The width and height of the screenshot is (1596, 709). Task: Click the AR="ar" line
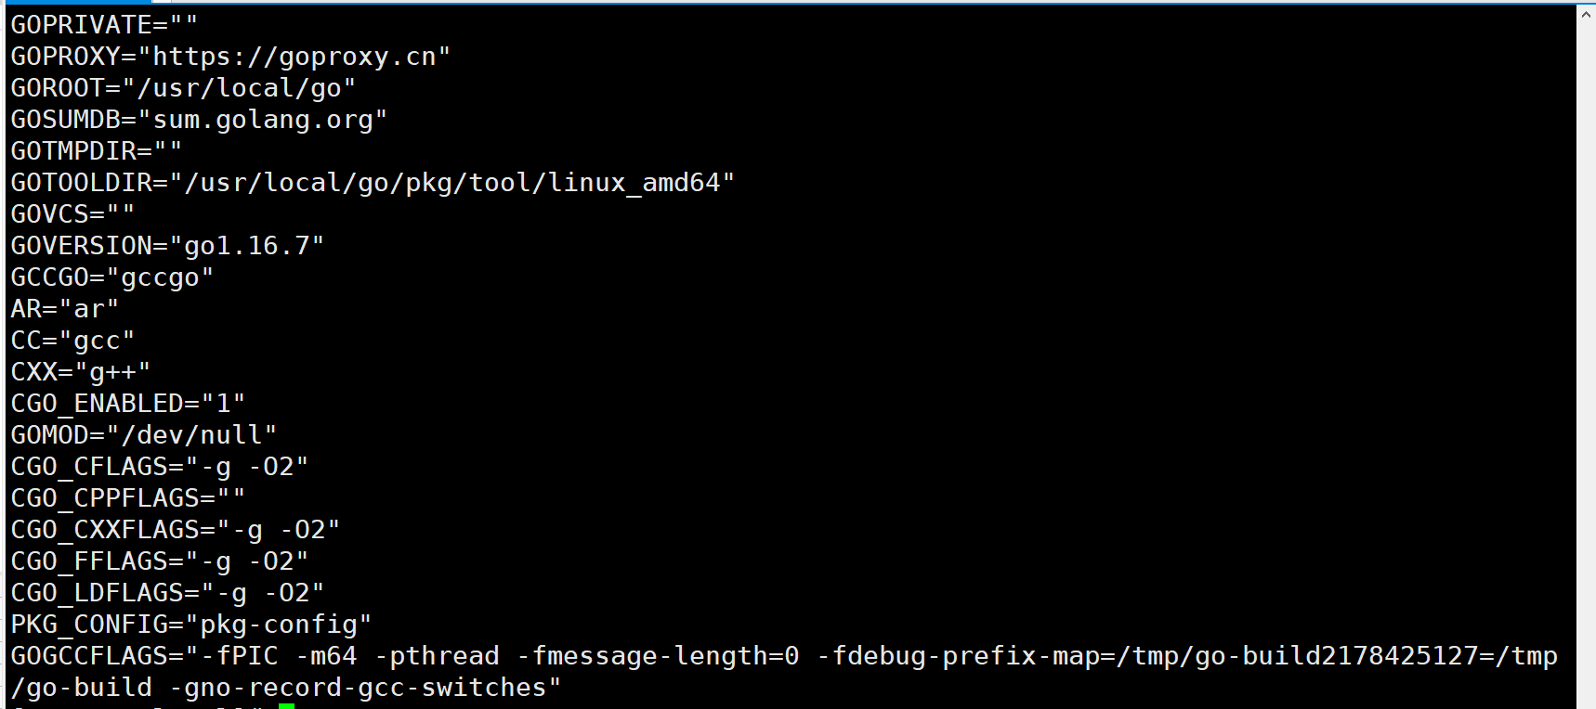[65, 309]
